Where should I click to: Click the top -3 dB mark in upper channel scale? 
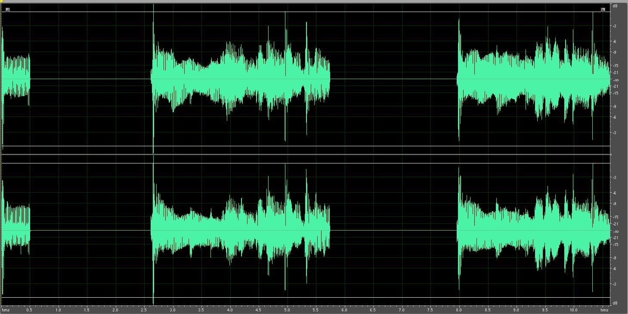pos(614,26)
